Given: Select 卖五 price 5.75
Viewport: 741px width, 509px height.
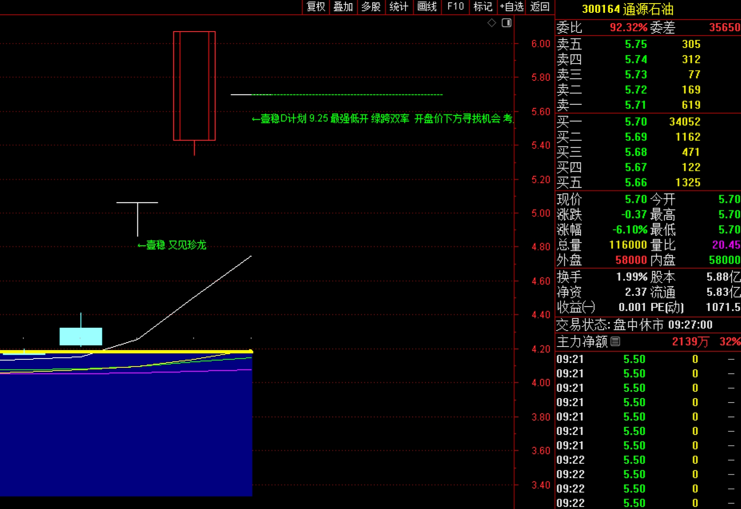Looking at the screenshot, I should point(636,44).
